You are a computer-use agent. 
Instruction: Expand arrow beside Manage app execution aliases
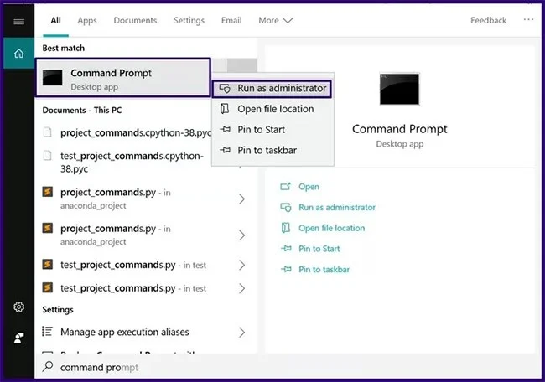click(242, 333)
